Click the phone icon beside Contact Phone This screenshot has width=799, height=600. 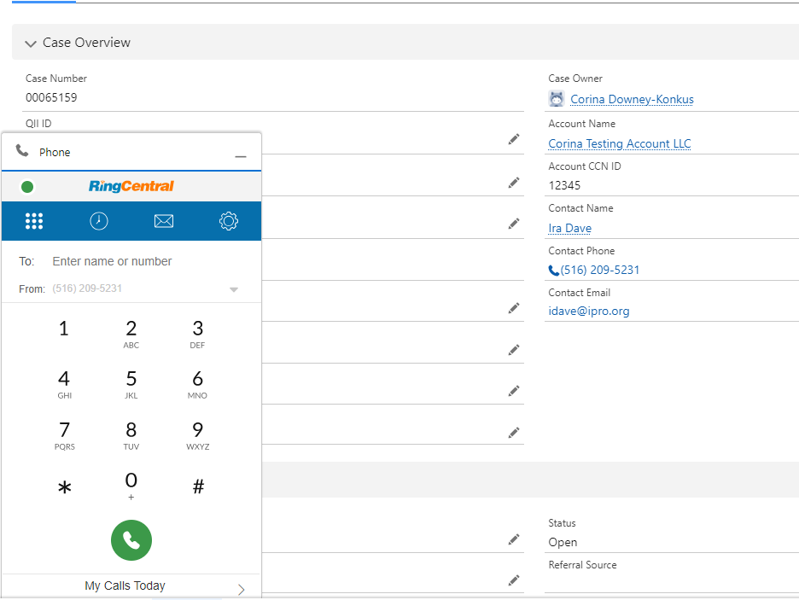553,271
